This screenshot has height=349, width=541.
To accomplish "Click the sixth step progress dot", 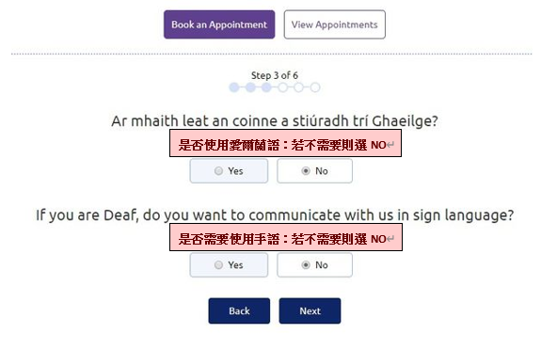I will [315, 87].
